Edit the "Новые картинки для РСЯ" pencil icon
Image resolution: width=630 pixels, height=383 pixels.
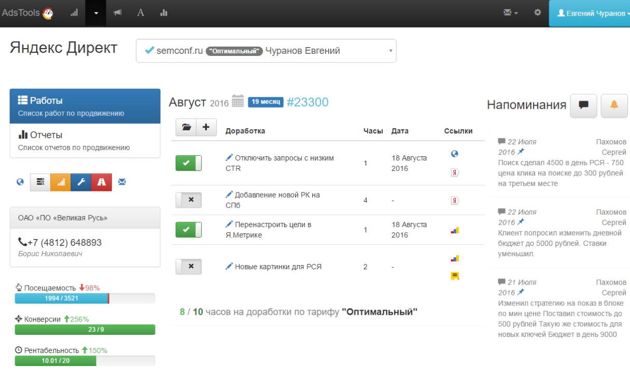click(x=229, y=267)
